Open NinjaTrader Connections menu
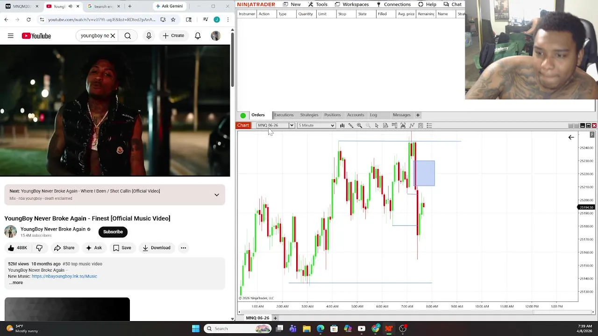 [x=393, y=4]
